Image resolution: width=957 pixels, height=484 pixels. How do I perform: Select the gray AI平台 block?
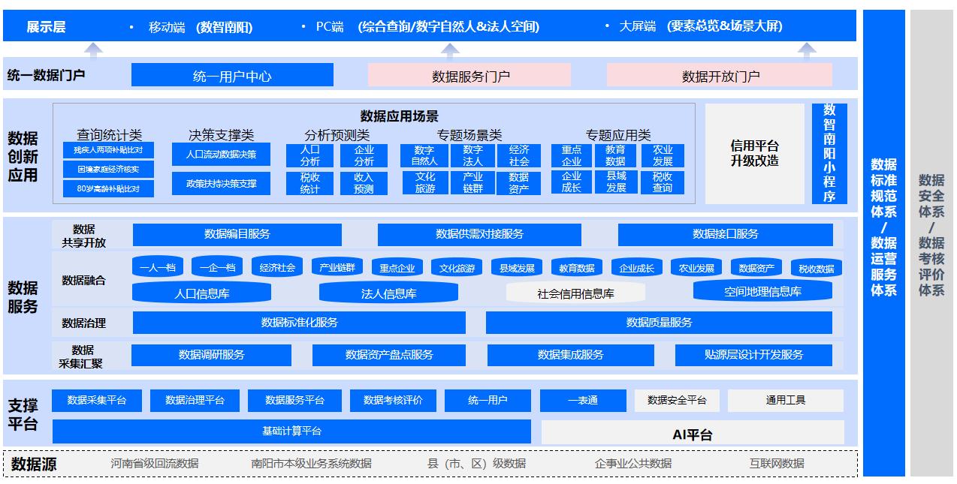[692, 434]
